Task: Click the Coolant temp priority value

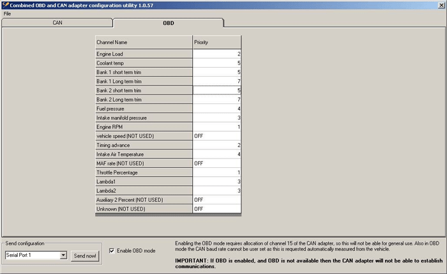Action: click(216, 63)
